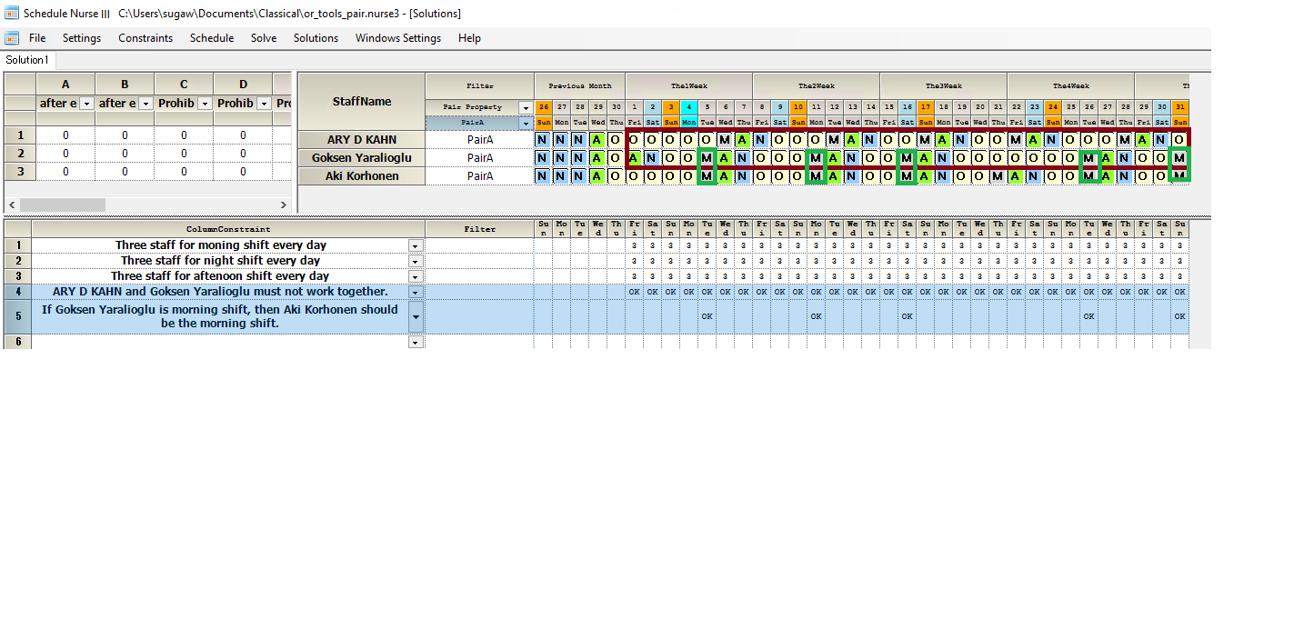This screenshot has height=629, width=1304.
Task: Open dropdown for column A 'after e' header
Action: [x=86, y=104]
